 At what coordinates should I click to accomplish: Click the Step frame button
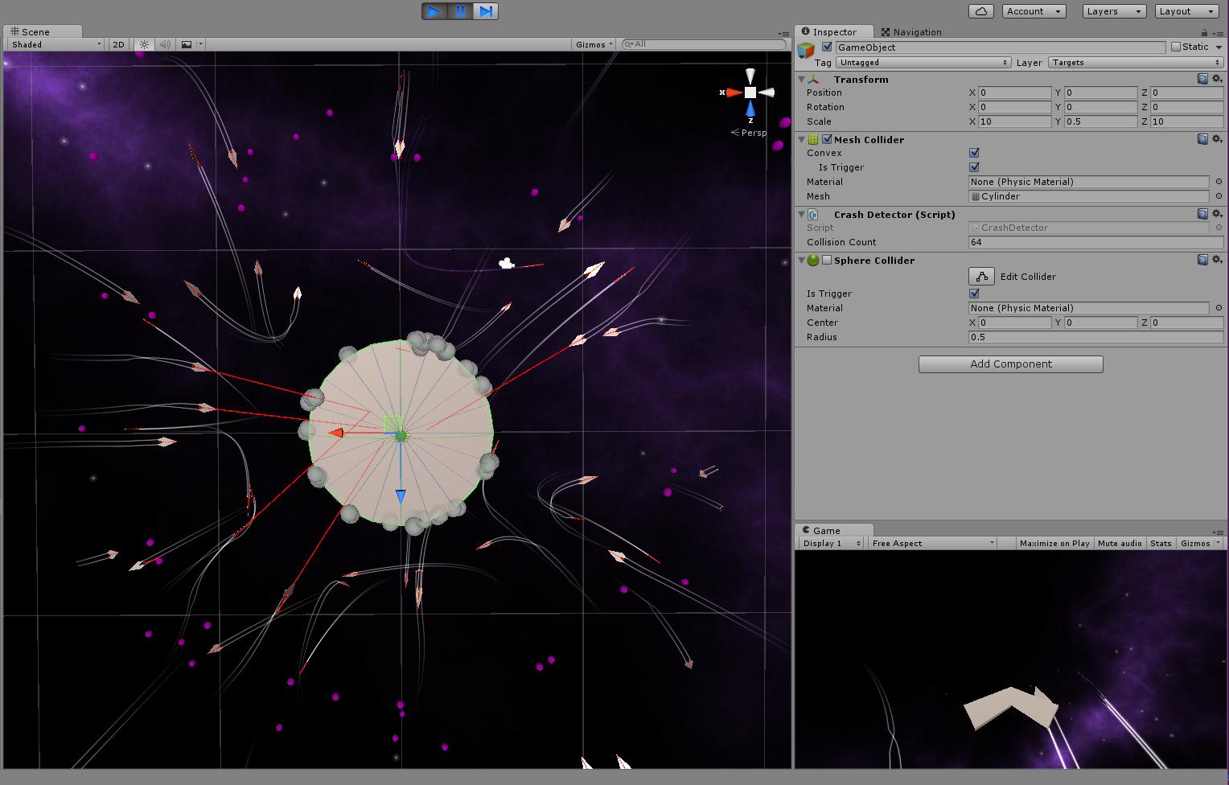(485, 11)
